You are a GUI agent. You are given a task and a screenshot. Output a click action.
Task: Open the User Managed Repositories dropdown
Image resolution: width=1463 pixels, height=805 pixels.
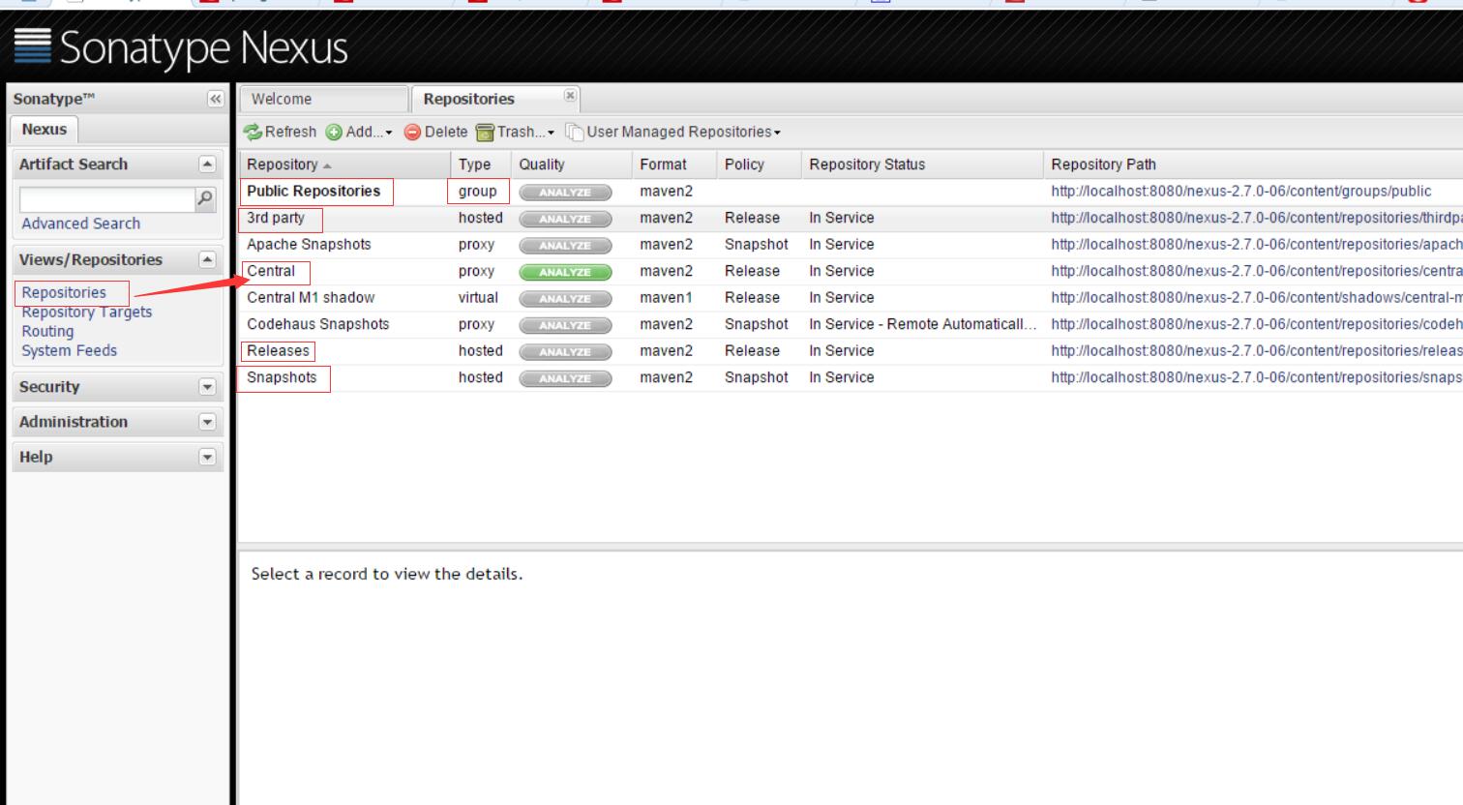[673, 133]
